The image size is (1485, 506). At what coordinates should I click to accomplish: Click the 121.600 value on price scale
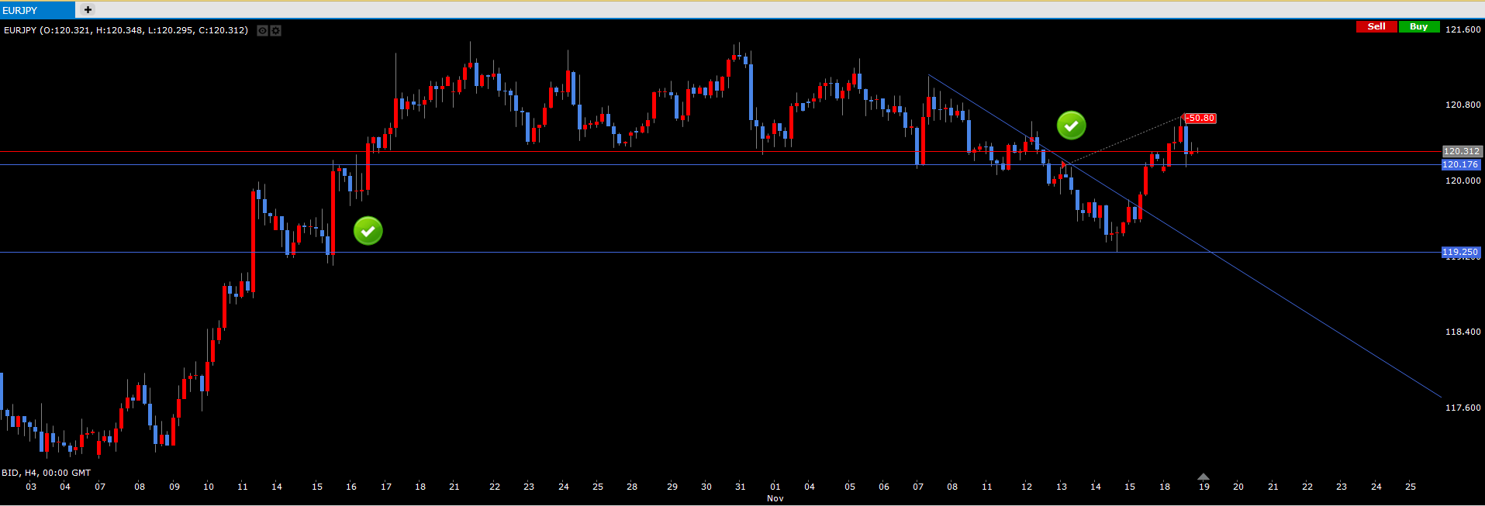point(1463,29)
